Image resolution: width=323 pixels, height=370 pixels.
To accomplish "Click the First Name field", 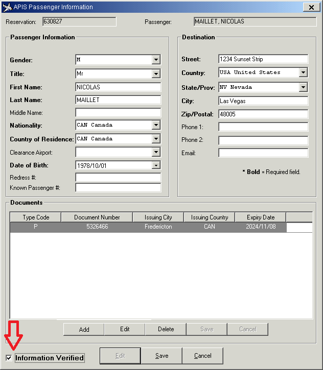I will [118, 87].
